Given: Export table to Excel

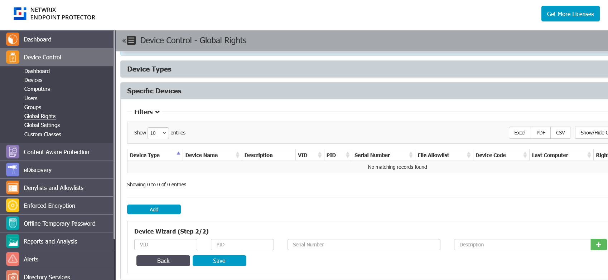Looking at the screenshot, I should (x=520, y=133).
